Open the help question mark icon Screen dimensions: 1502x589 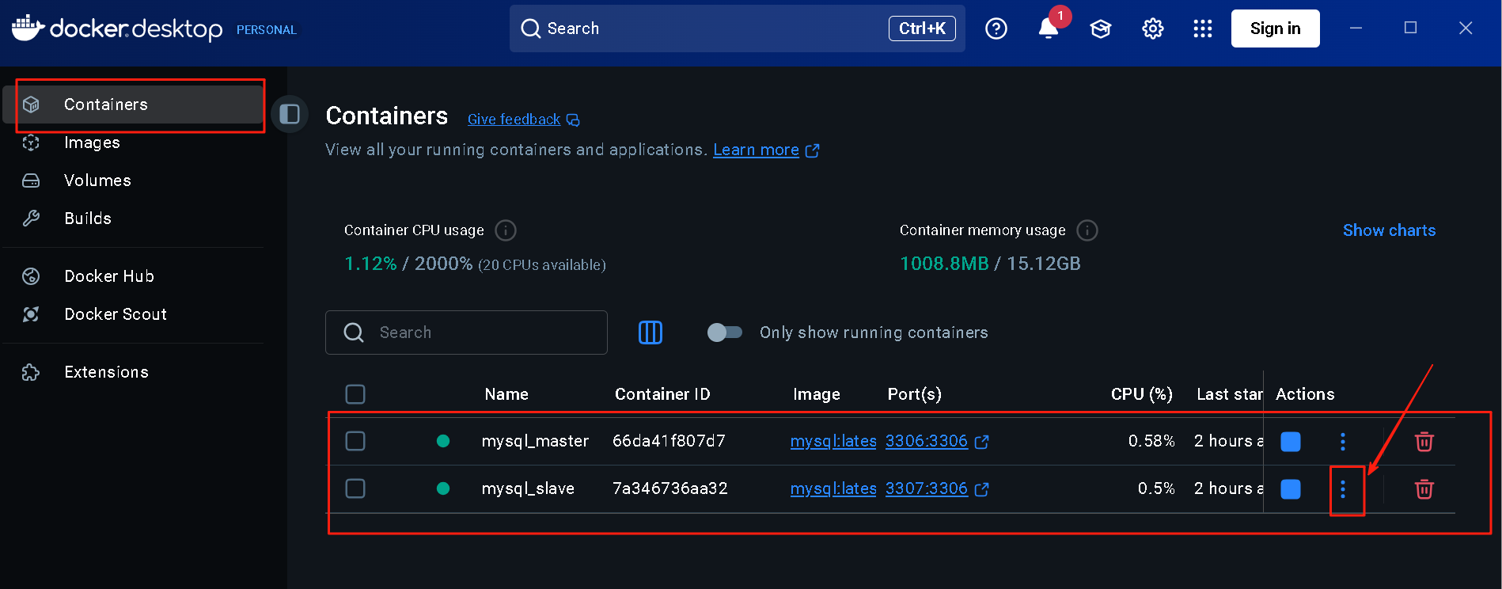click(996, 29)
